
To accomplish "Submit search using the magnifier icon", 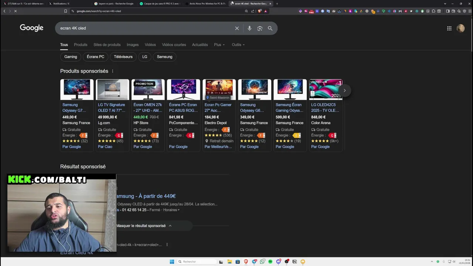I will [x=270, y=28].
